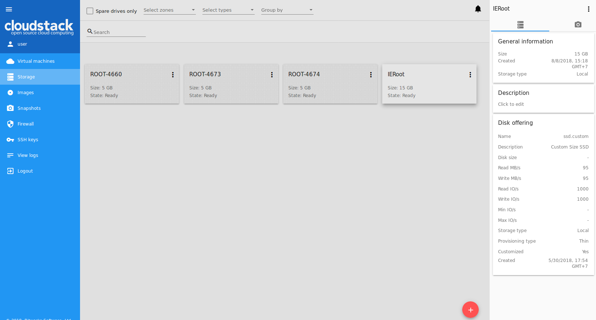This screenshot has height=320, width=596.
Task: Select the ROOT-4673 volume card
Action: [x=231, y=84]
